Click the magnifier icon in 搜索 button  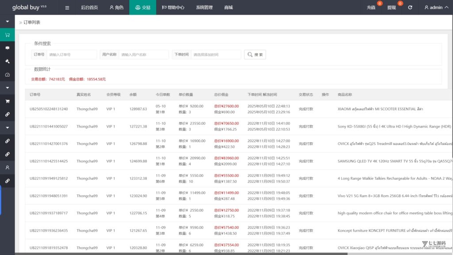point(250,54)
